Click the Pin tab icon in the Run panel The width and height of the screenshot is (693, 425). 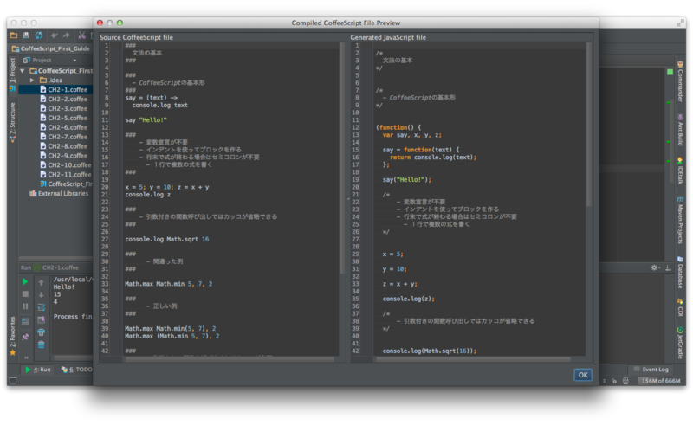pyautogui.click(x=25, y=337)
